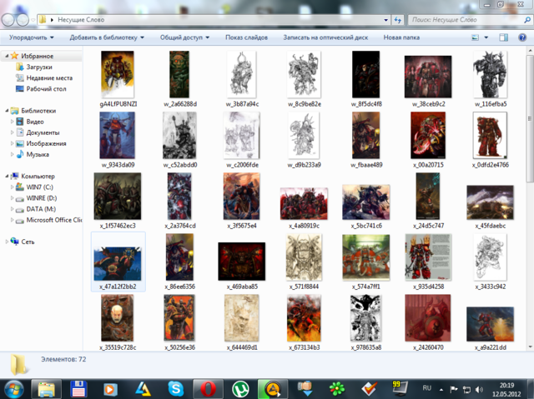
Task: Click the Action Center flag tray icon
Action: coord(454,390)
